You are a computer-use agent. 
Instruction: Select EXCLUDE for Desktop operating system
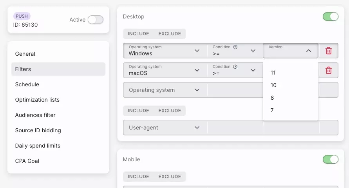tap(170, 34)
